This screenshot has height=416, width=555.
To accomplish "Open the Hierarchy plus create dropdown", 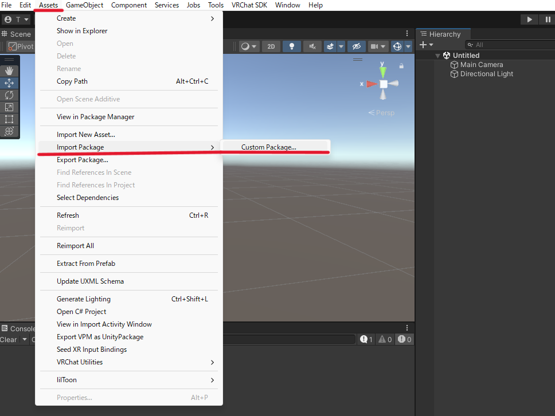I will 427,45.
